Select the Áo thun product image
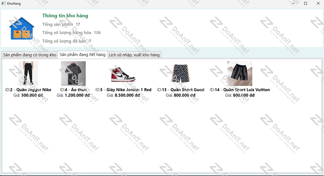Viewport: 324px width, 176px height. pos(73,73)
